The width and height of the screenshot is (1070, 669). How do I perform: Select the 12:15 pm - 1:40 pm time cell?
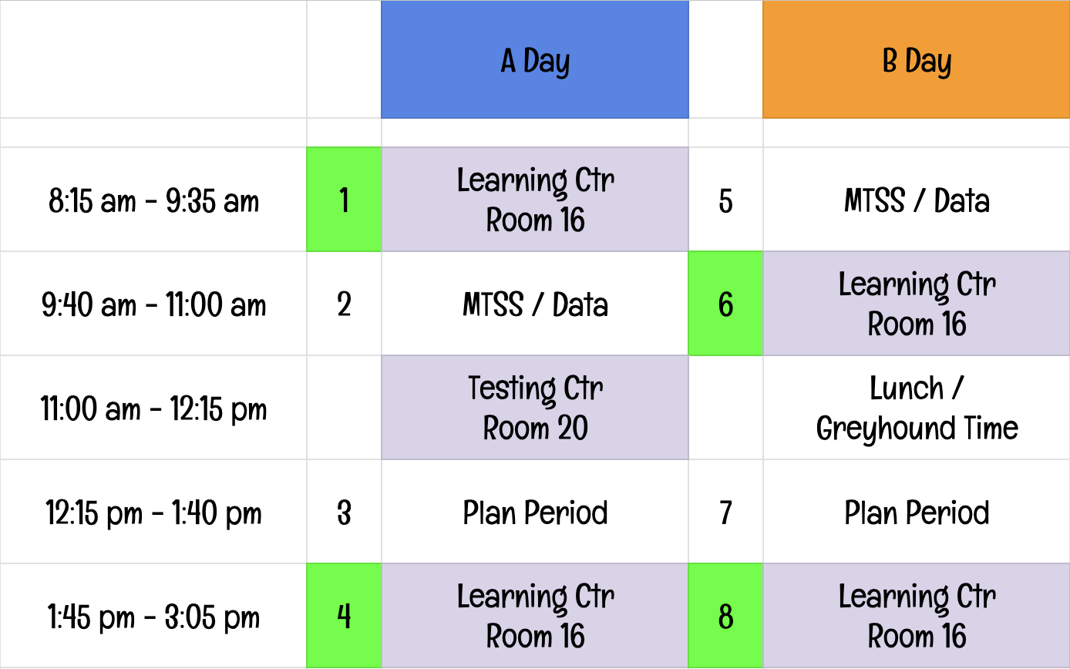(x=153, y=512)
